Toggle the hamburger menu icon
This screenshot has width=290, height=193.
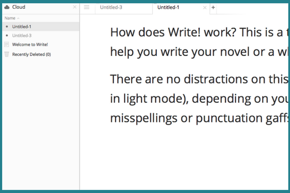tap(87, 7)
